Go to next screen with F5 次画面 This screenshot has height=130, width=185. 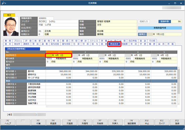[x=69, y=122]
